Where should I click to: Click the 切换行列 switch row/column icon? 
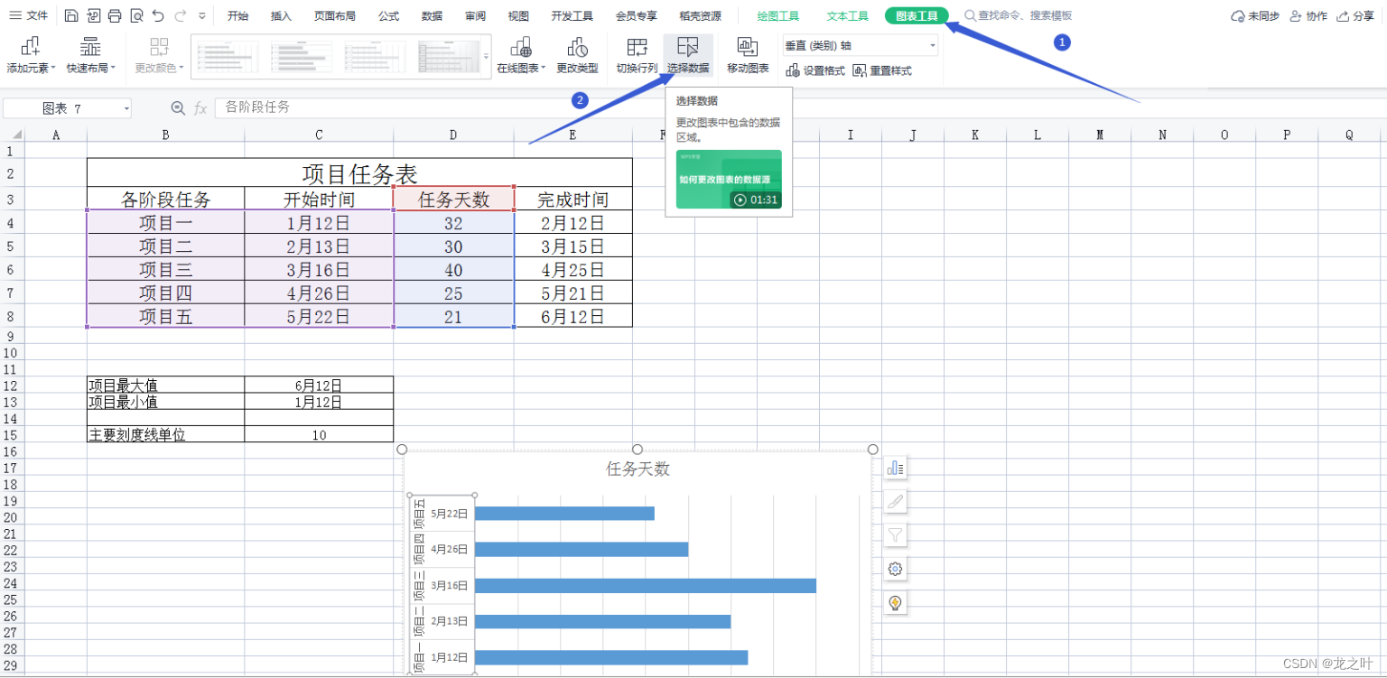coord(637,56)
